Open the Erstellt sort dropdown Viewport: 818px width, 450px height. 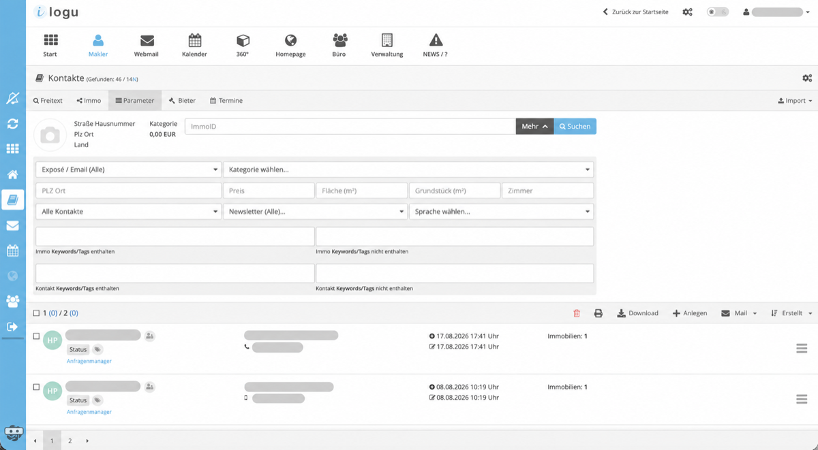[791, 313]
